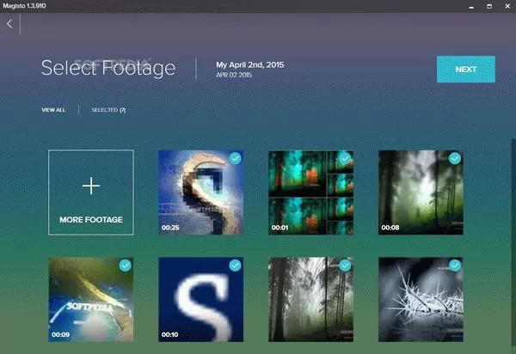Viewport: 516px width, 354px height.
Task: Click the MORE FOOTAGE label
Action: (x=91, y=220)
